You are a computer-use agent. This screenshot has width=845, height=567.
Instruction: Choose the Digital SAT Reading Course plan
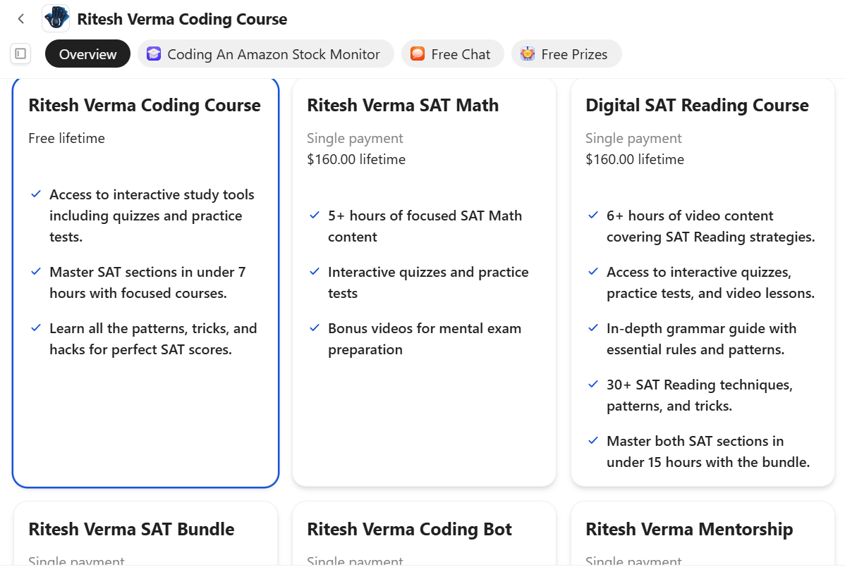pos(703,282)
